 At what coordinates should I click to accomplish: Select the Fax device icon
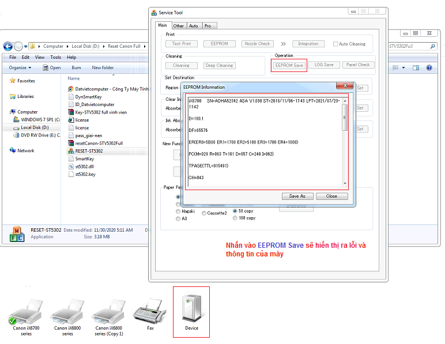[150, 314]
